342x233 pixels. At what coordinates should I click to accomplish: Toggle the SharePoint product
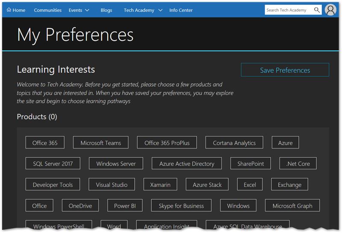(x=251, y=163)
